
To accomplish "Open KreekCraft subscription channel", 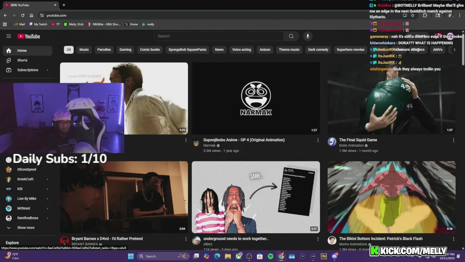I will pos(28,179).
